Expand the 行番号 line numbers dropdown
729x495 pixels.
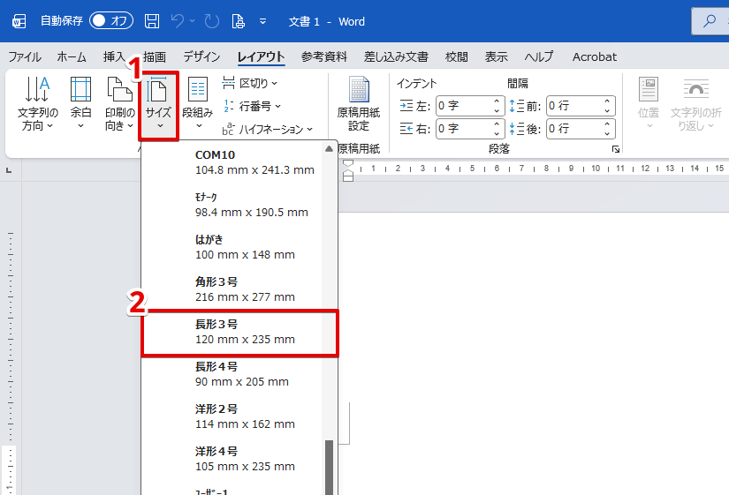tap(250, 106)
